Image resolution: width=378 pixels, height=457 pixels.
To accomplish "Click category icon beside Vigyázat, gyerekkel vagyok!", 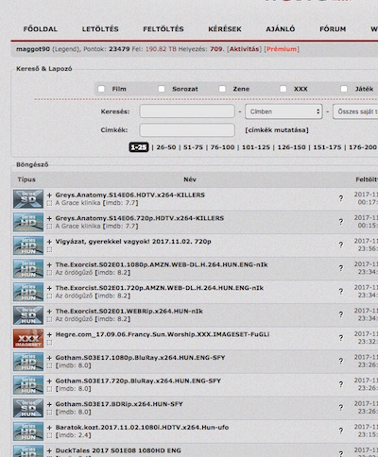I will coord(28,245).
